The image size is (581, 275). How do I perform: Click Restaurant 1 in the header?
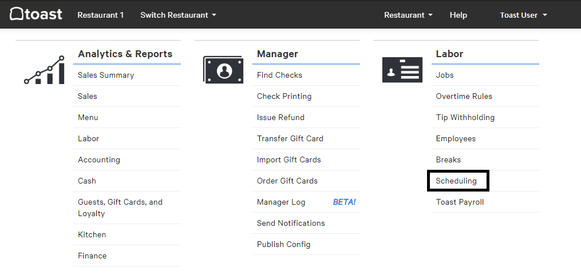100,15
